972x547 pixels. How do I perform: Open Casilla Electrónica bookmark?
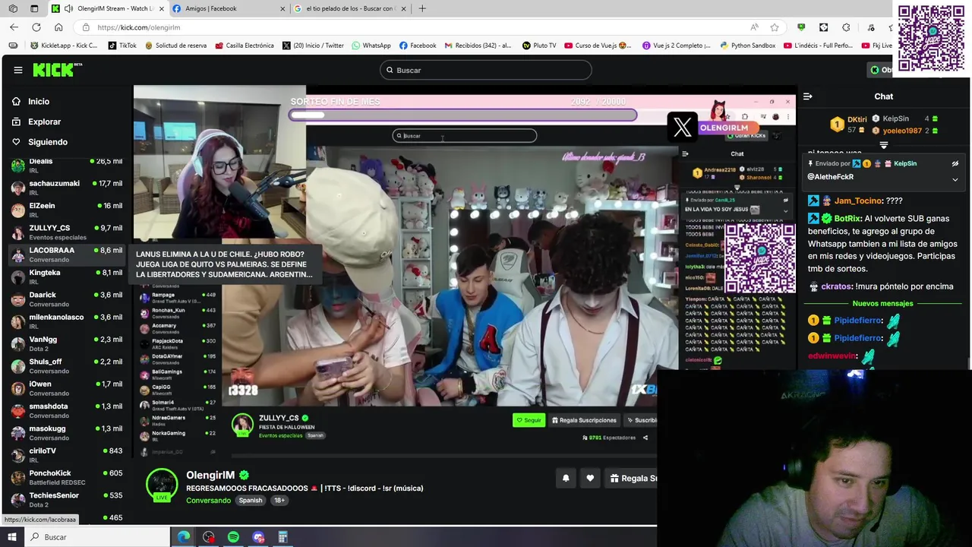245,46
